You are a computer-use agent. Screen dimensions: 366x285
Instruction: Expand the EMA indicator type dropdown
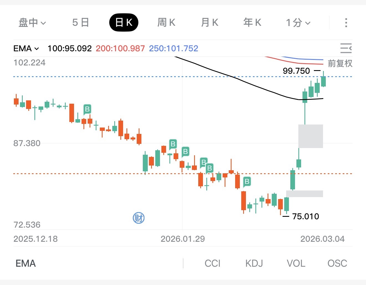tap(26, 49)
